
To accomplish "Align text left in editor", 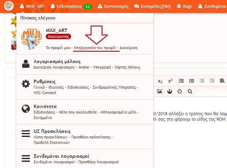I will (222, 81).
